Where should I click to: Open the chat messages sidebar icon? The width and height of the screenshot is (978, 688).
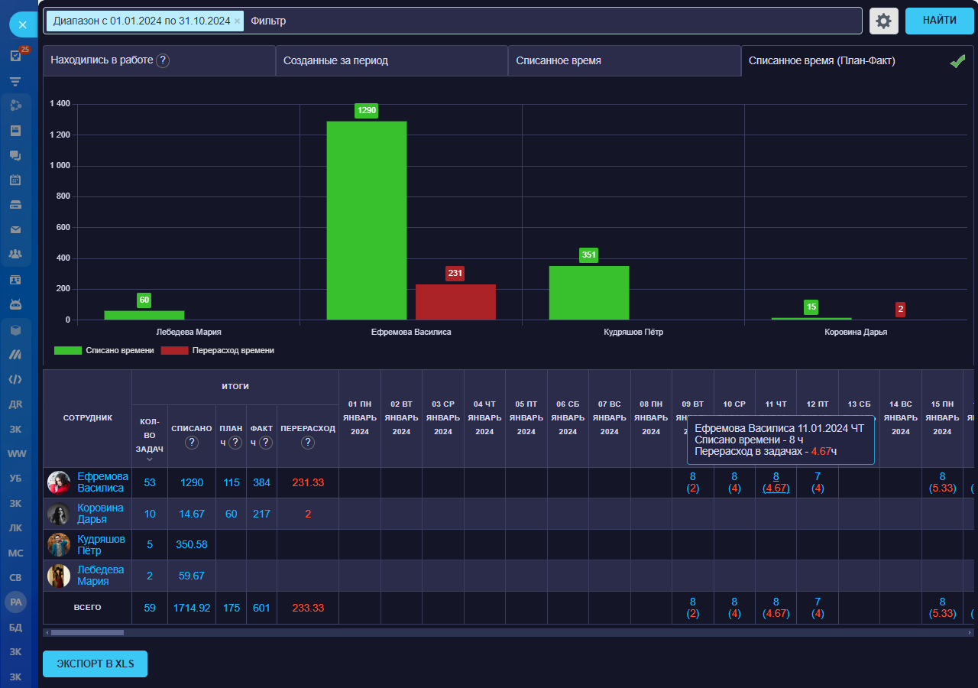pos(15,155)
